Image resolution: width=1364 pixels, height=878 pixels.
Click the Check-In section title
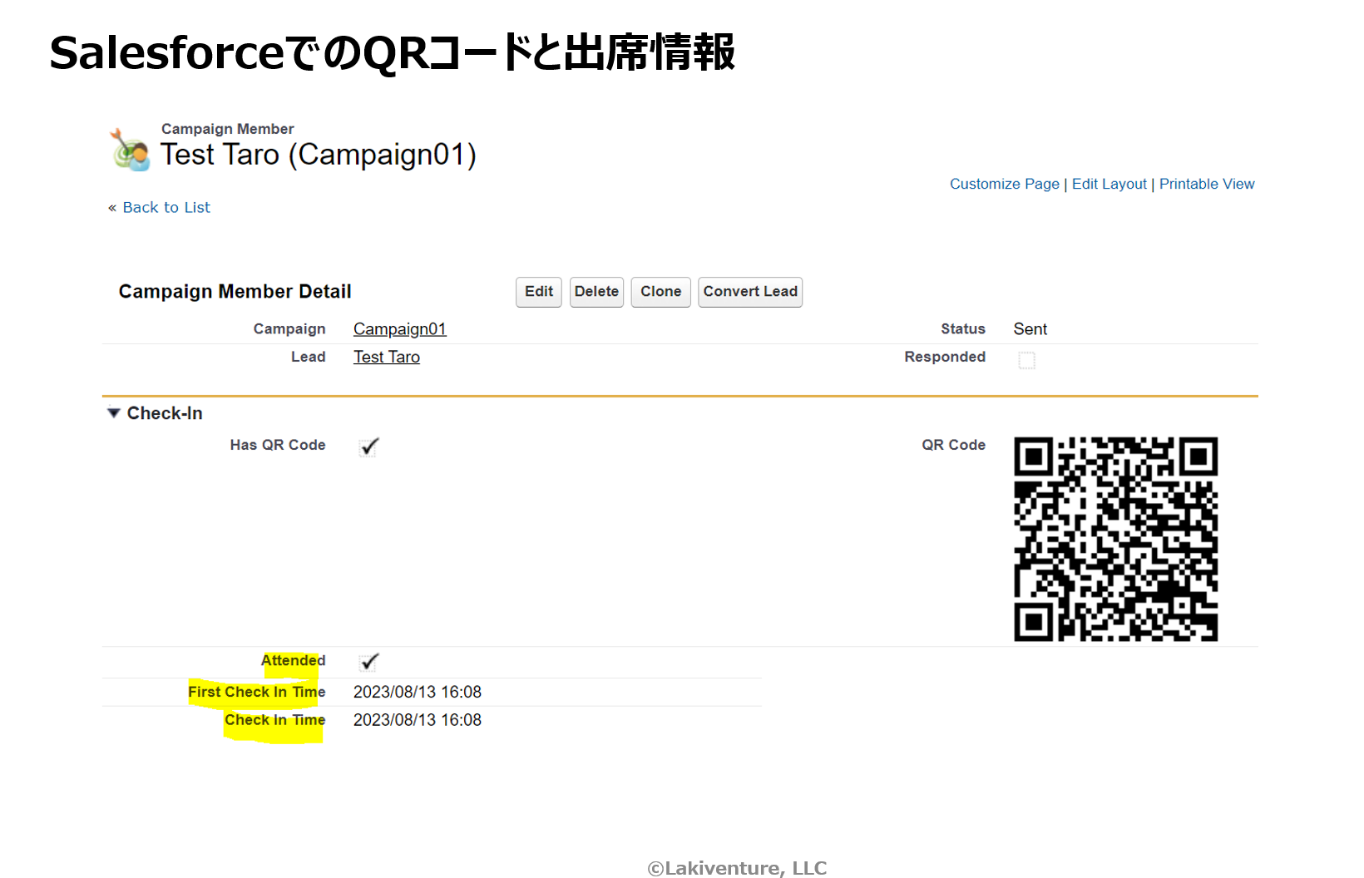[x=165, y=413]
